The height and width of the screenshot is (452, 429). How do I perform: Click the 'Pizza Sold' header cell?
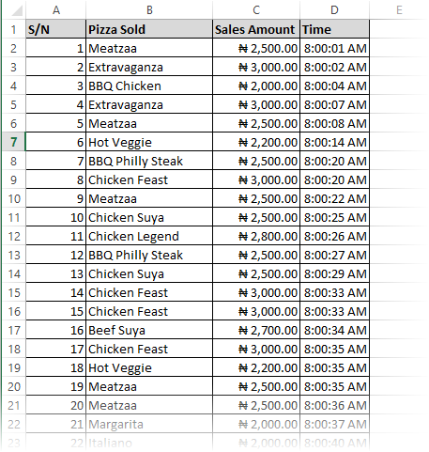pyautogui.click(x=149, y=29)
